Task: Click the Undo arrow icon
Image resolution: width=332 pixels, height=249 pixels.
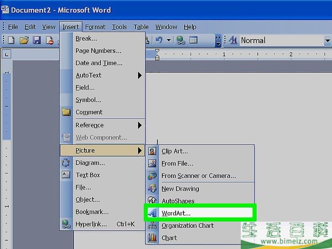Action: coord(159,40)
